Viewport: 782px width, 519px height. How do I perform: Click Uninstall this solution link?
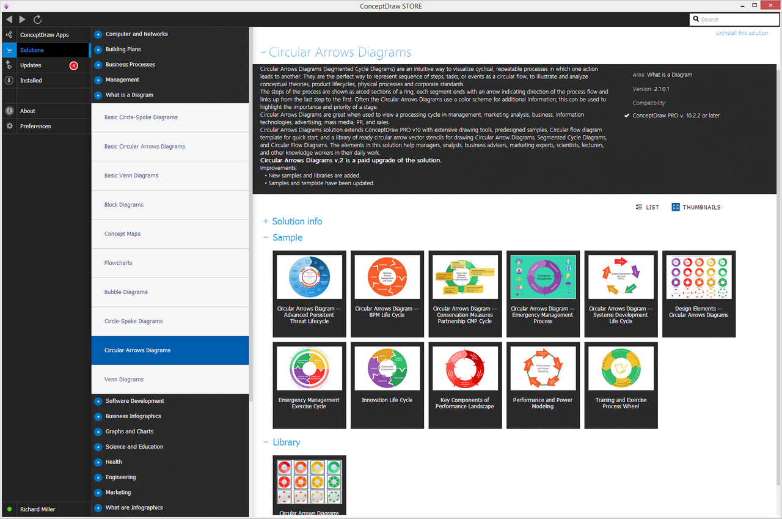(742, 33)
